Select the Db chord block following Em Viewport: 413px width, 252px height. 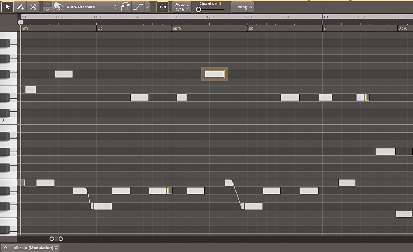(134, 29)
